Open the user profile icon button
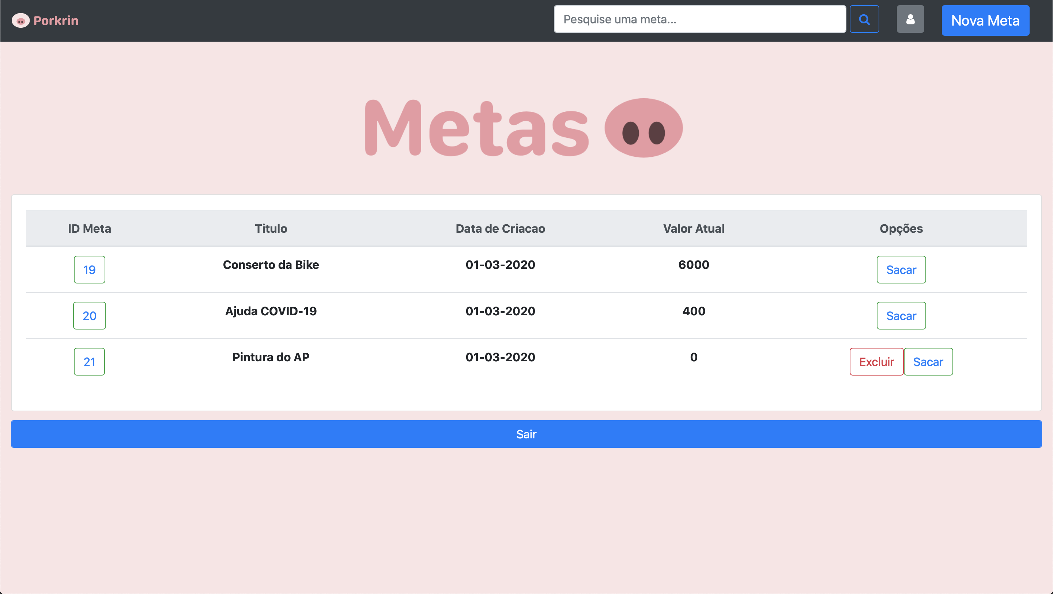Image resolution: width=1053 pixels, height=594 pixels. [910, 19]
